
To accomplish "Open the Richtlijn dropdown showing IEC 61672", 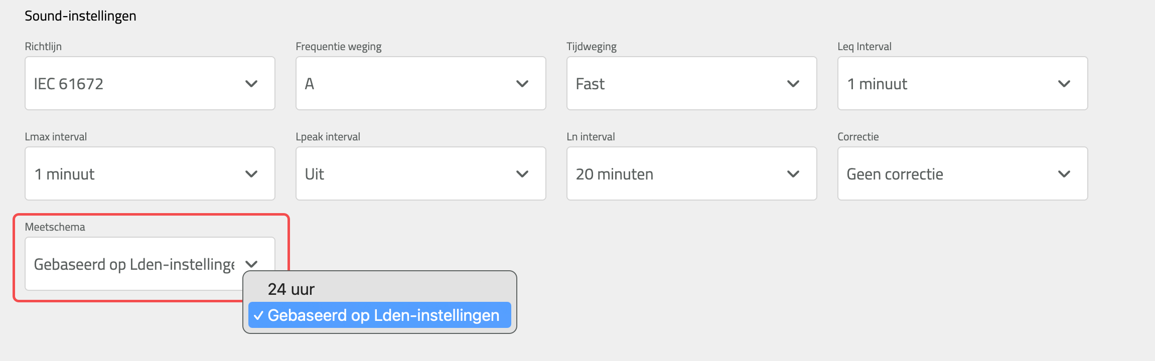I will click(135, 83).
